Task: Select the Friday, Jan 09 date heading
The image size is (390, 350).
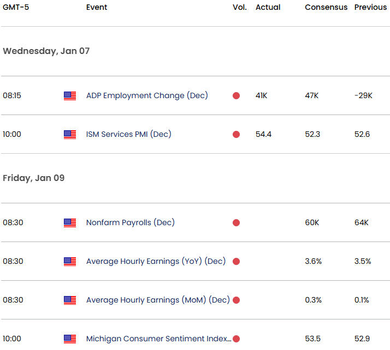Action: pos(33,178)
